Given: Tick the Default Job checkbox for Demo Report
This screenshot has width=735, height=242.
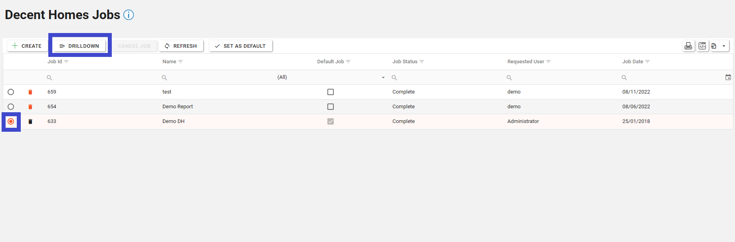Looking at the screenshot, I should click(x=330, y=107).
